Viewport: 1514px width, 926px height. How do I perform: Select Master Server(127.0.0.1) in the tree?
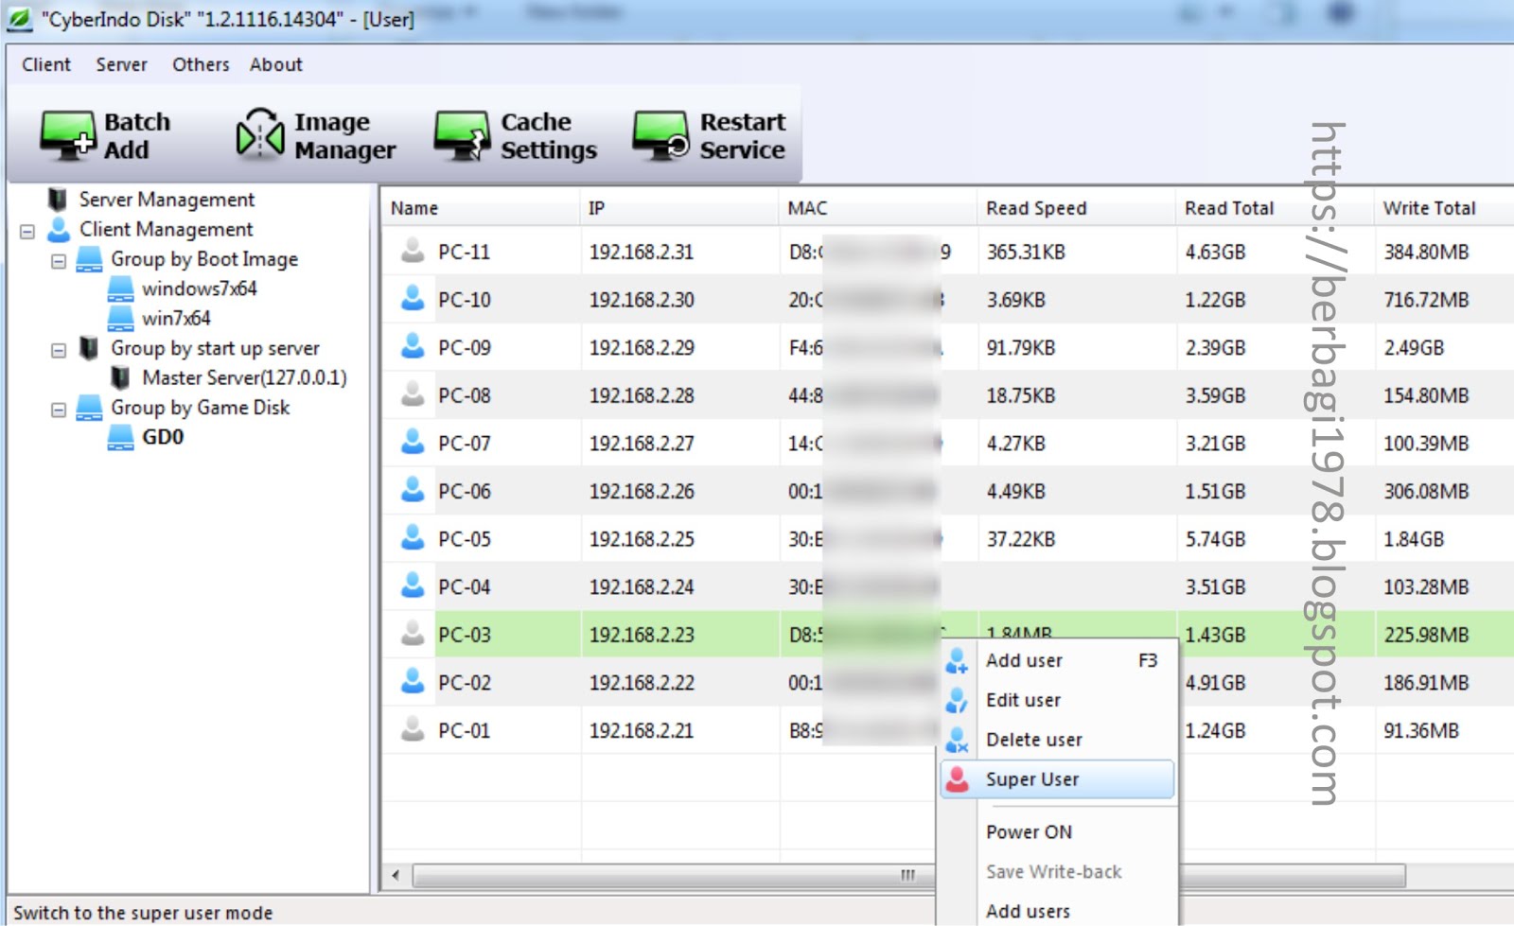(245, 377)
